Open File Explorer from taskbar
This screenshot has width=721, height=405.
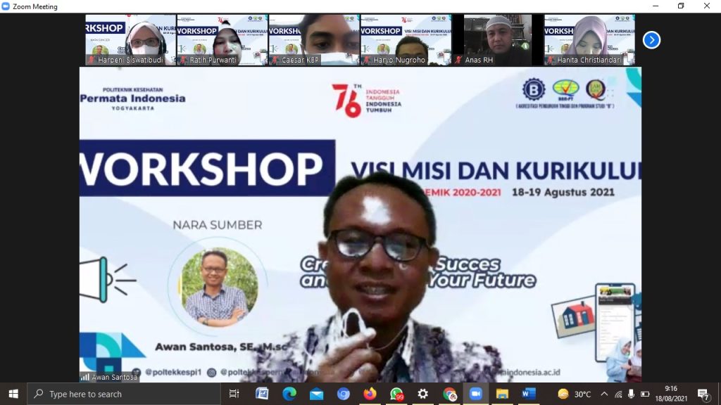tap(502, 394)
